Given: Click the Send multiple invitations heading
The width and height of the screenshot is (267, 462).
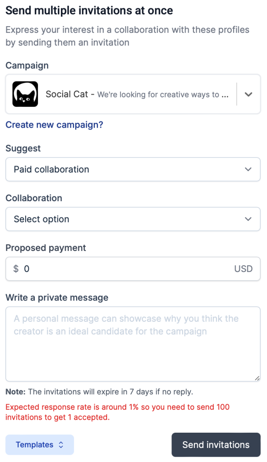Looking at the screenshot, I should click(89, 11).
